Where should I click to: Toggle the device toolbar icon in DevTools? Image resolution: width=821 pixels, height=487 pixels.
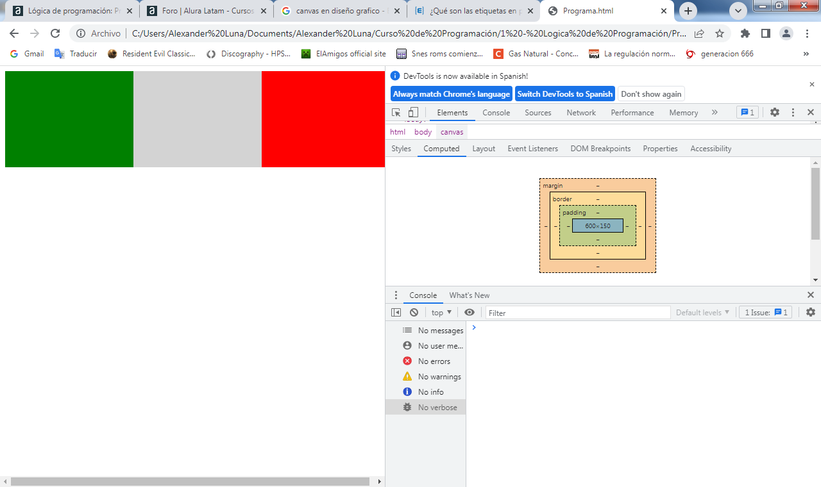(414, 112)
